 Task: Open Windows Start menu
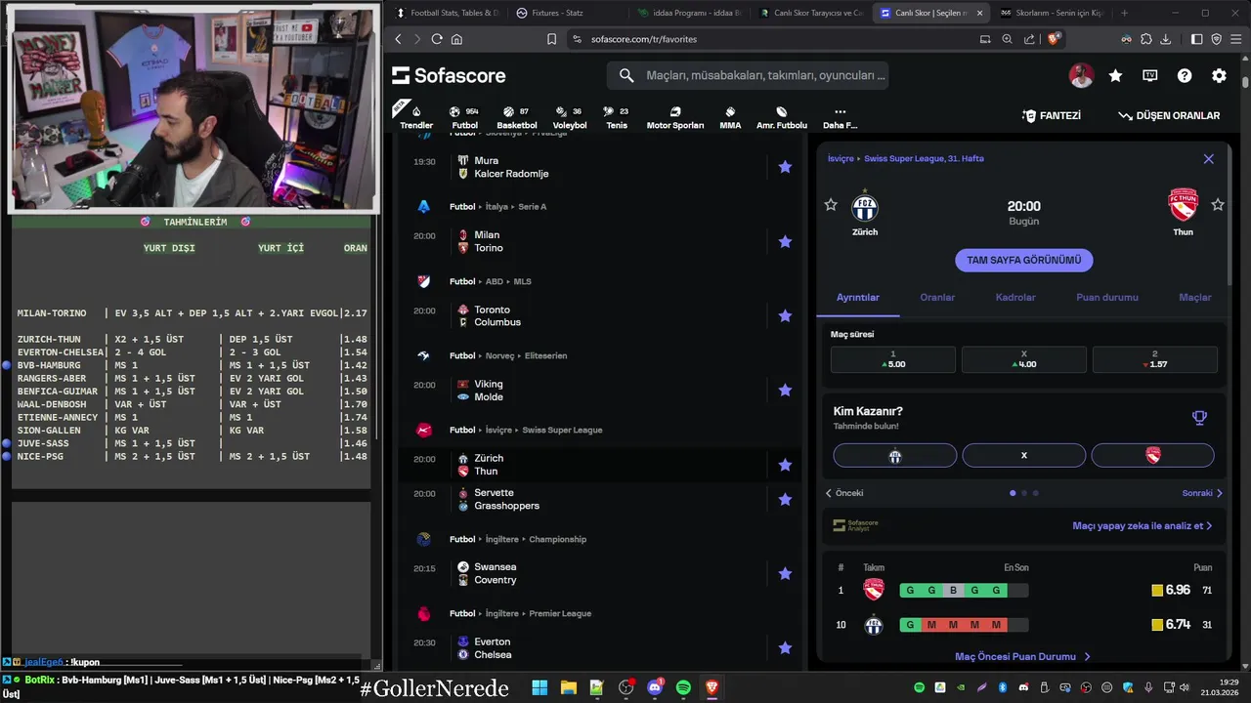pos(539,687)
